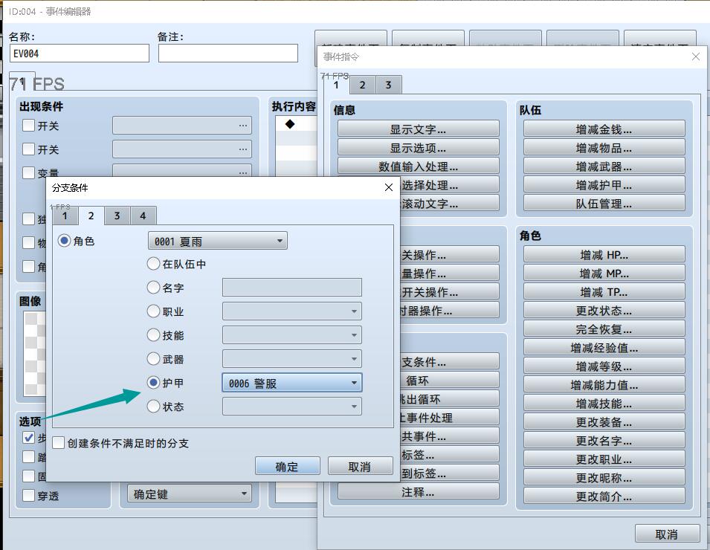Click the 更改昵称... command button
The height and width of the screenshot is (550, 710).
[604, 477]
